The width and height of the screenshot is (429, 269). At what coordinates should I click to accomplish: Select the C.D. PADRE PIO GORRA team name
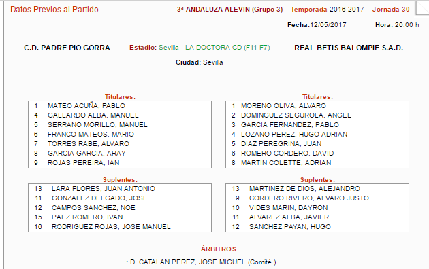click(67, 48)
